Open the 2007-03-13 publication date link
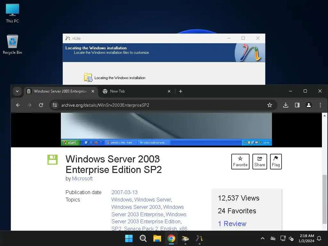 click(125, 192)
